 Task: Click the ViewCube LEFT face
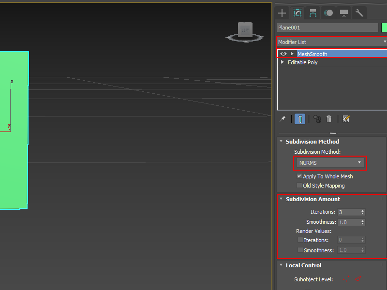tap(245, 30)
